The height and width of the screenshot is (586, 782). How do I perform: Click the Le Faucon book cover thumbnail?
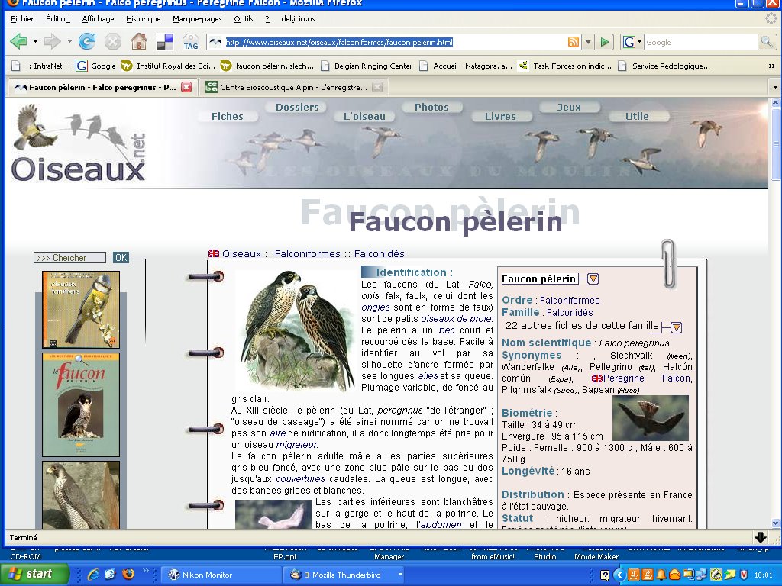click(81, 404)
